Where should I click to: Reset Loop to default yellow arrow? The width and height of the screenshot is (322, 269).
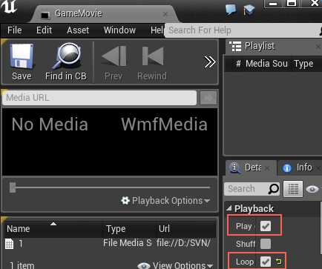[279, 262]
